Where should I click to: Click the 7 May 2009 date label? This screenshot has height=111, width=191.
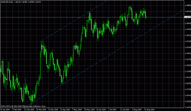point(77,110)
